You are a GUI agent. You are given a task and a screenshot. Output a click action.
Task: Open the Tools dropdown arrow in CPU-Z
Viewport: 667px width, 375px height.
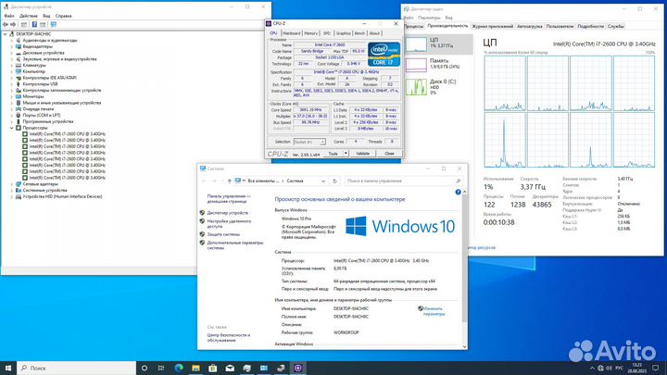pos(346,154)
